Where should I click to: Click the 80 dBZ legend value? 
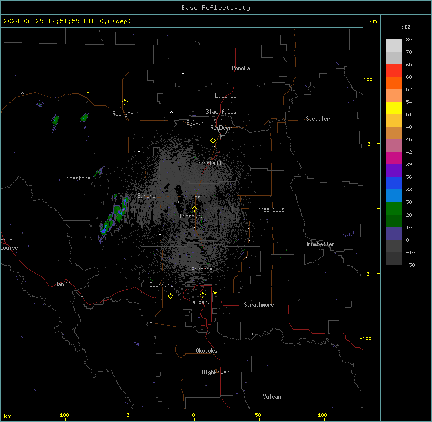click(x=409, y=40)
